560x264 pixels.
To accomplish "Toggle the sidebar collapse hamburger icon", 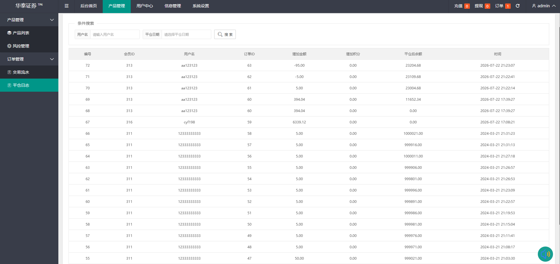I will click(67, 6).
